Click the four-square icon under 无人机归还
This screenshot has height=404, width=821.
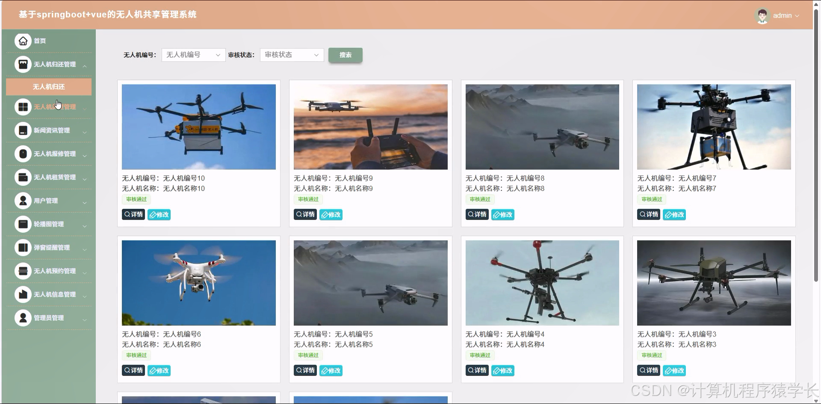23,107
